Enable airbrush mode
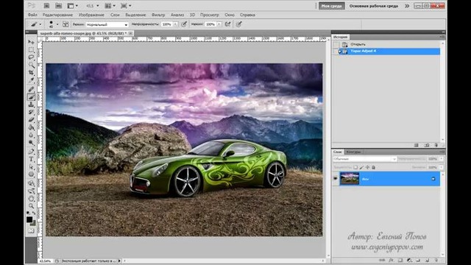The height and width of the screenshot is (265, 471). [227, 24]
